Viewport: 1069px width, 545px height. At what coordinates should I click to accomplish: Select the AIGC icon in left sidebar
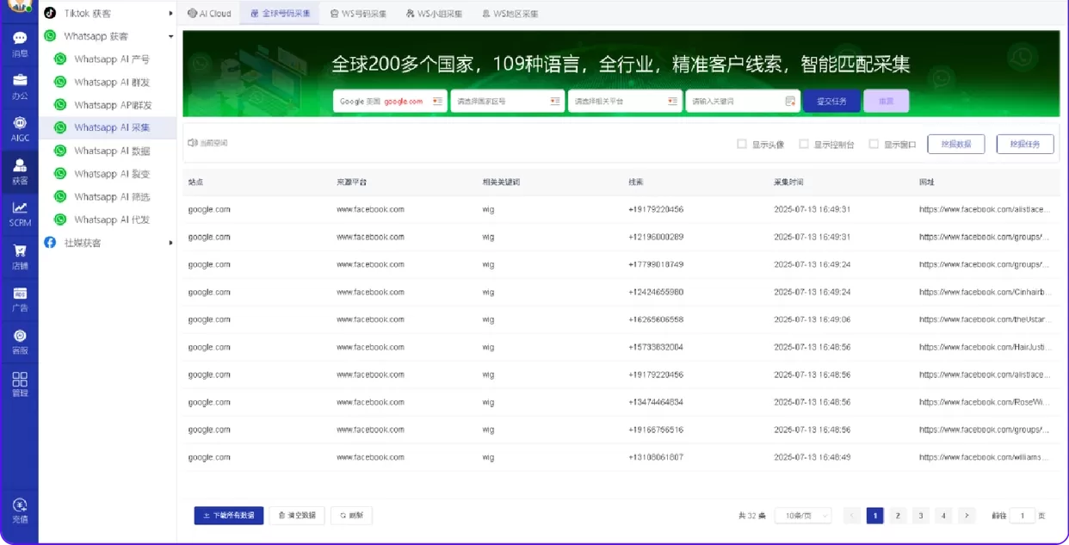tap(19, 129)
